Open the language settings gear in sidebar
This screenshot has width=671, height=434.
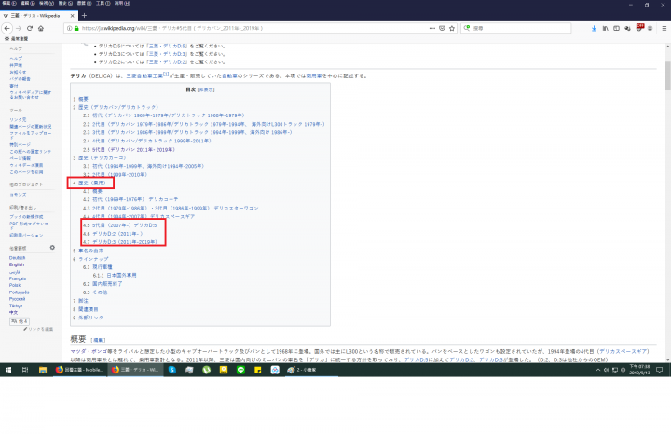[52, 248]
